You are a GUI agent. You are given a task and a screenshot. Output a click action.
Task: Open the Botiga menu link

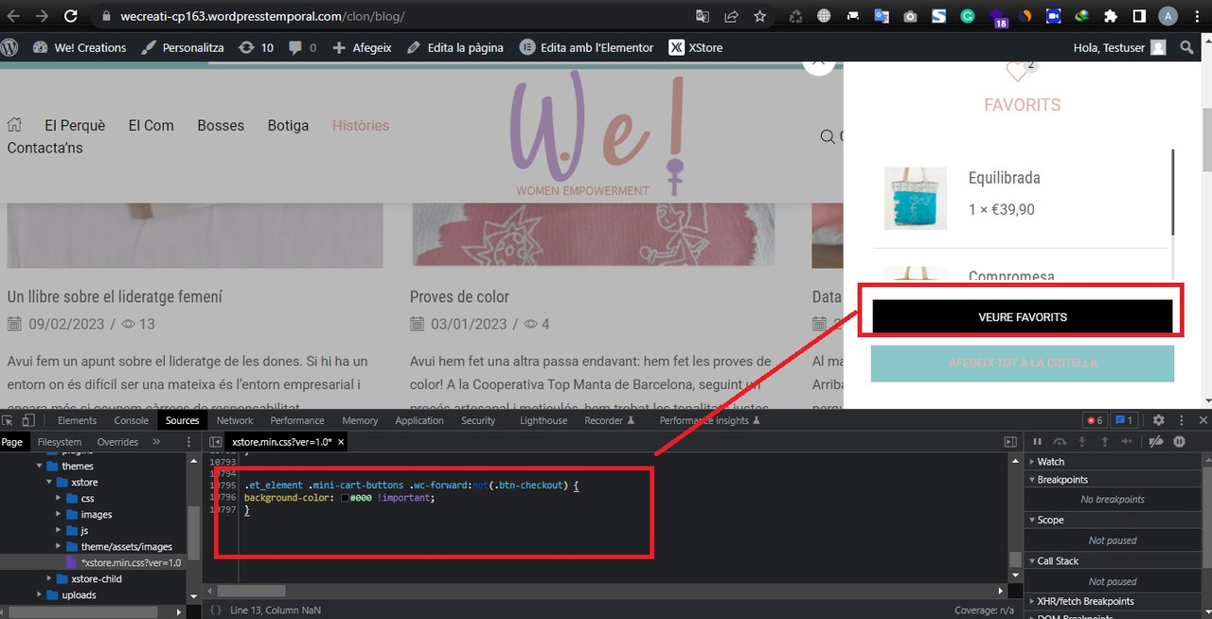coord(288,125)
